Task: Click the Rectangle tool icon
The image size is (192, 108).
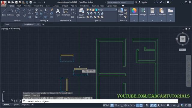Action: tap(30, 10)
